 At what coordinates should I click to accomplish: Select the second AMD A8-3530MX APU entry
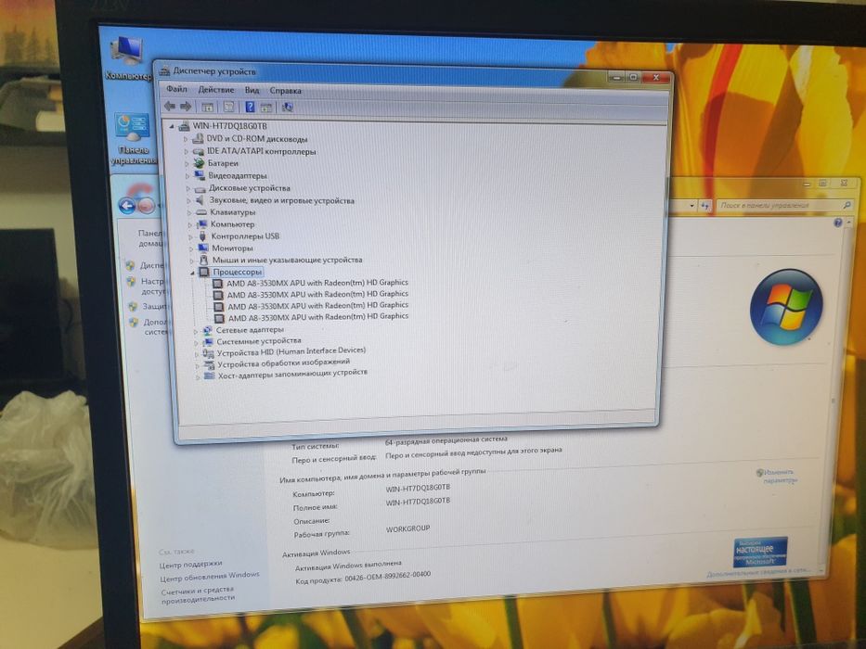click(317, 294)
